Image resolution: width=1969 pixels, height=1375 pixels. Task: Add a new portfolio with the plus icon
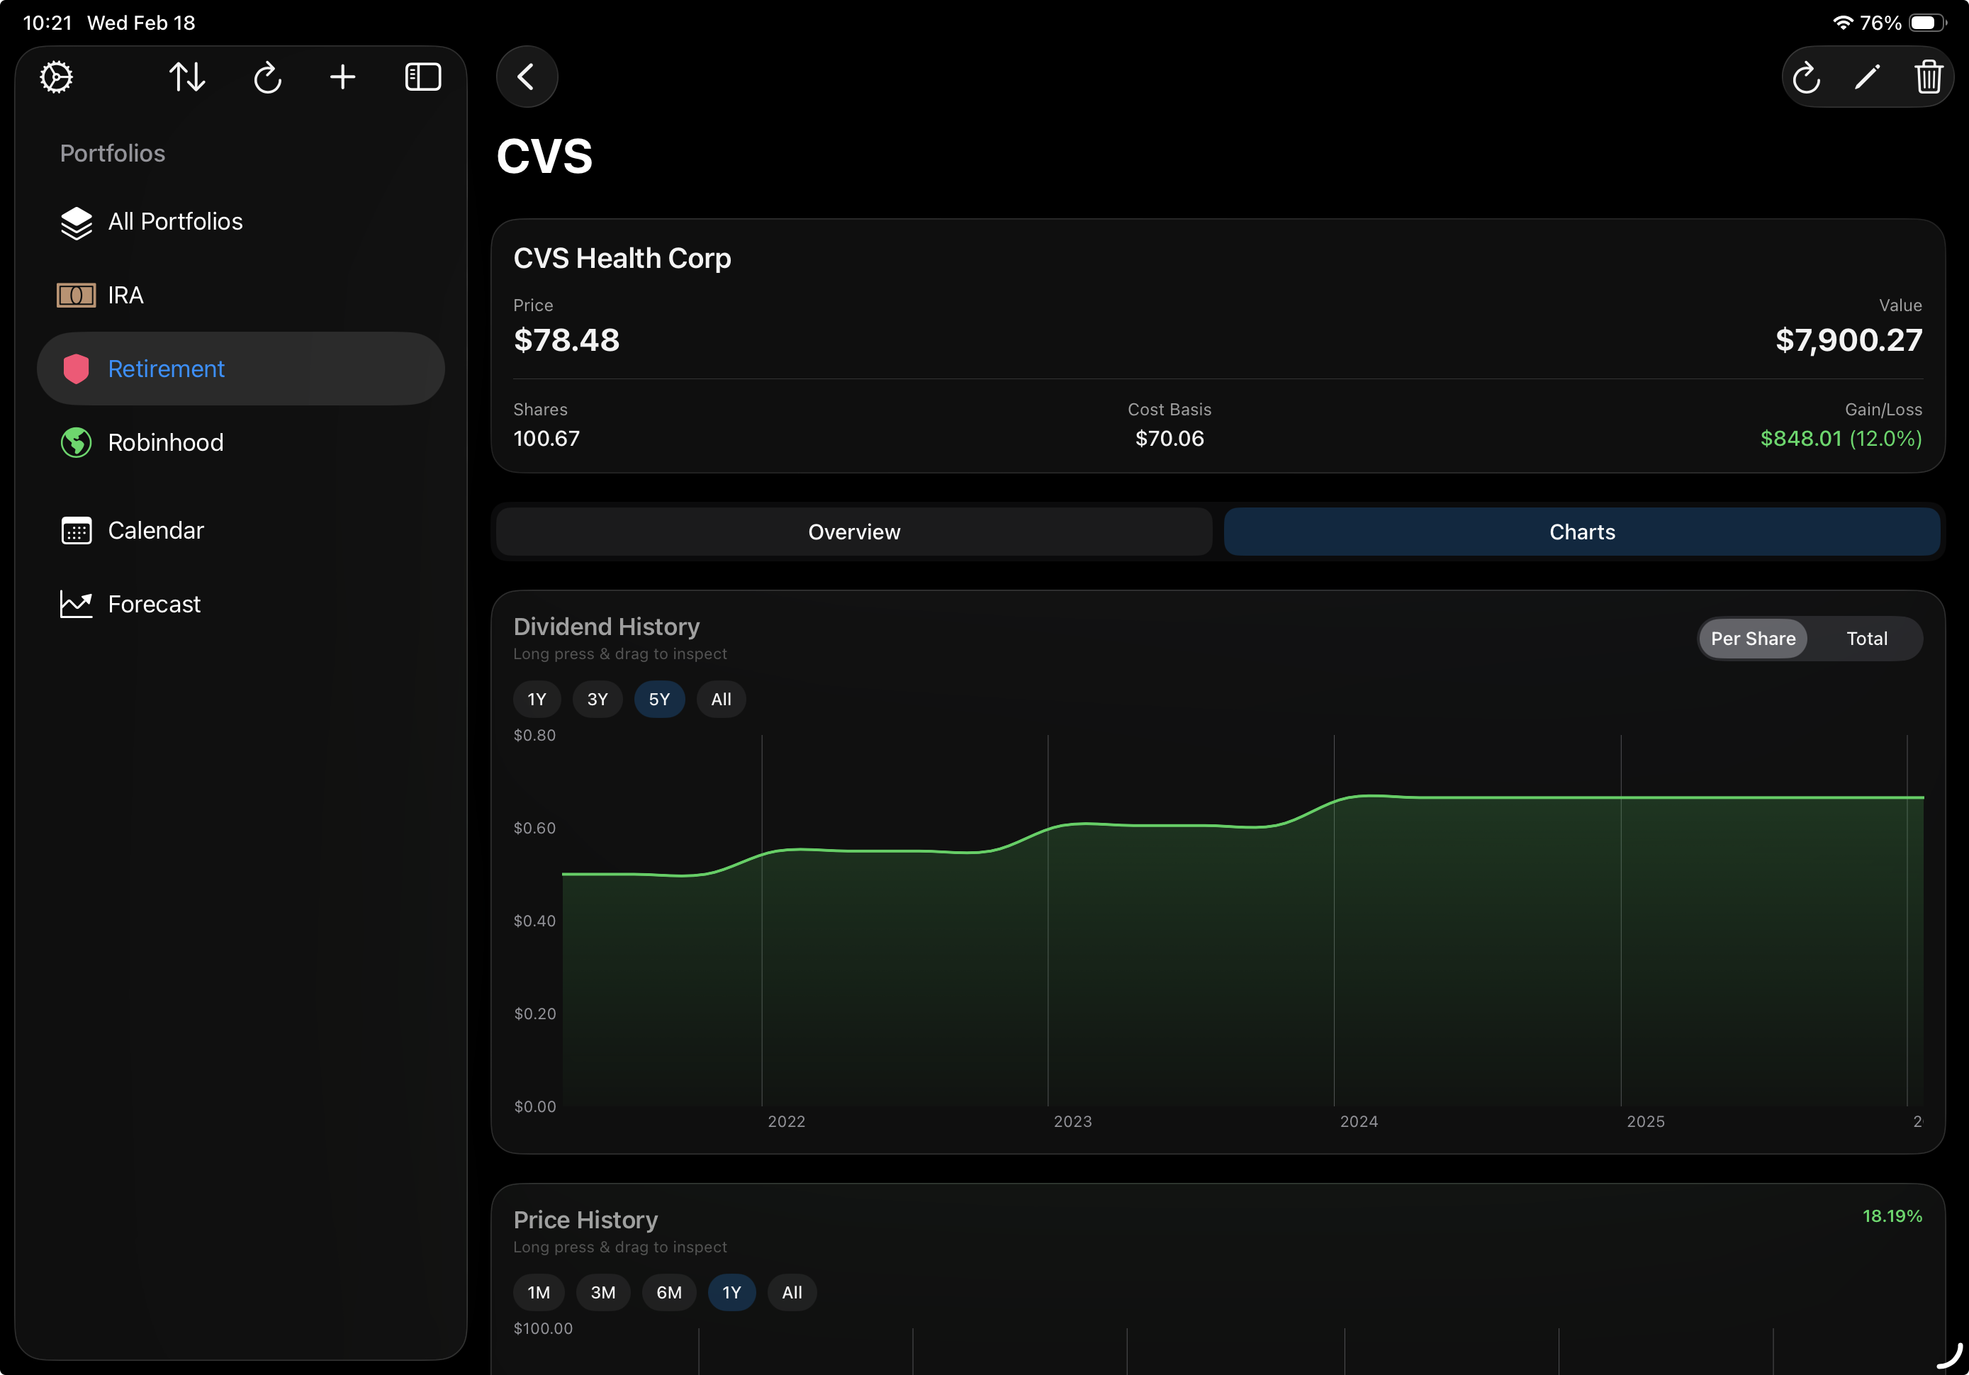(x=342, y=77)
